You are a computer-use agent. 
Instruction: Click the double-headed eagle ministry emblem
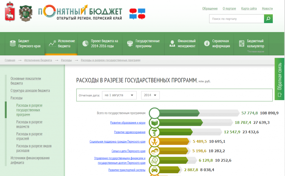tap(26, 13)
